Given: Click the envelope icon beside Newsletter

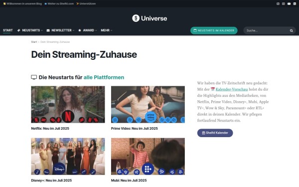Looking at the screenshot, I should (x=48, y=30).
